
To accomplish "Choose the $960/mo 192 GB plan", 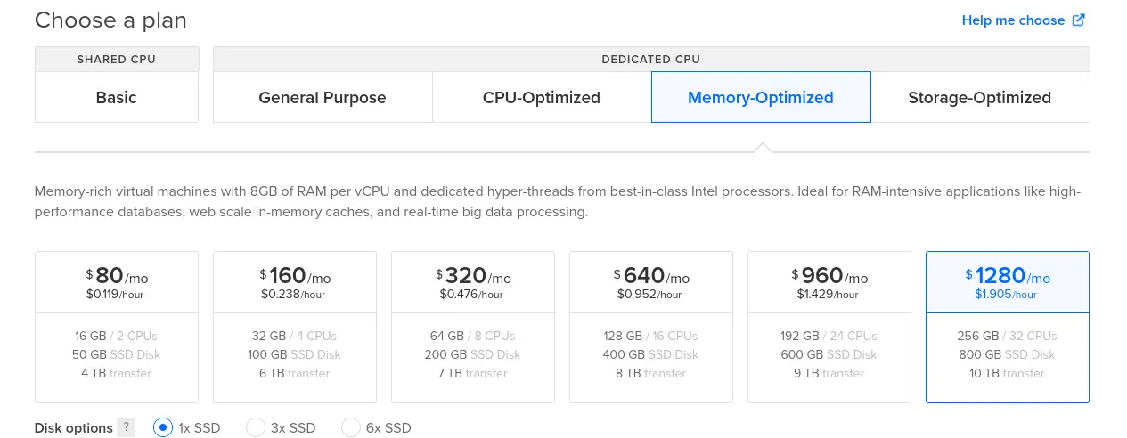I will pos(829,326).
